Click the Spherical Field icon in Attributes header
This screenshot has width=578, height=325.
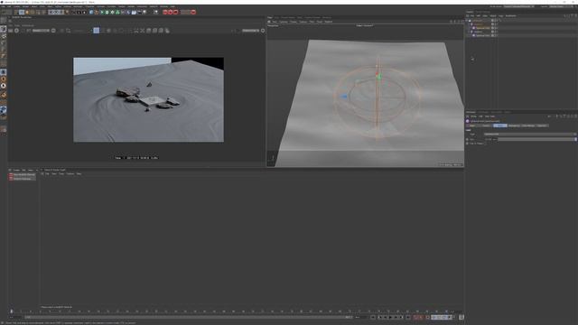[x=468, y=121]
